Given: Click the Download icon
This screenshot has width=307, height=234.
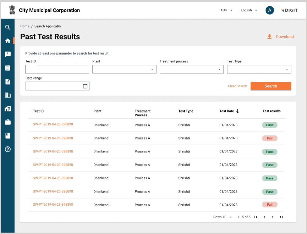Looking at the screenshot, I should 269,37.
